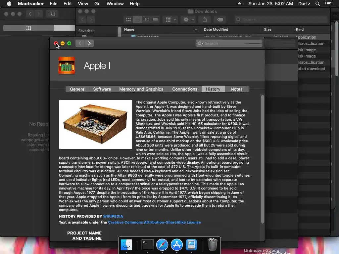Click Favorites heading in Finder sidebar
The width and height of the screenshot is (339, 254).
86,31
